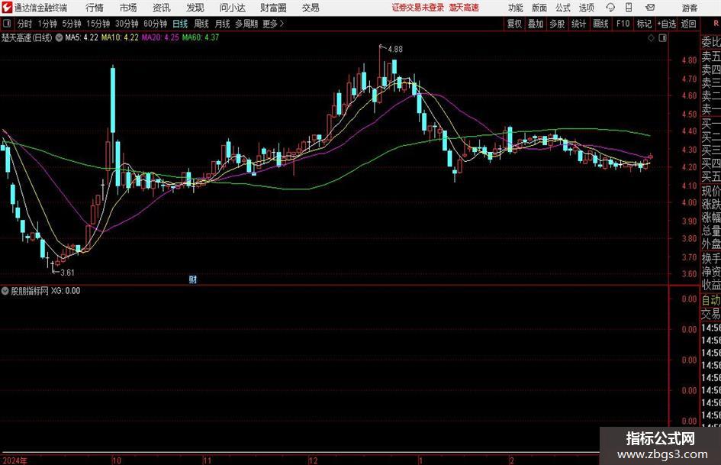721x465 pixels.
Task: Expand the MA indicator dropdown arrow
Action: (x=59, y=37)
